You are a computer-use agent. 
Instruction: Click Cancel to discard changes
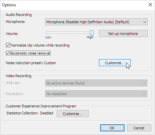[x=139, y=128]
